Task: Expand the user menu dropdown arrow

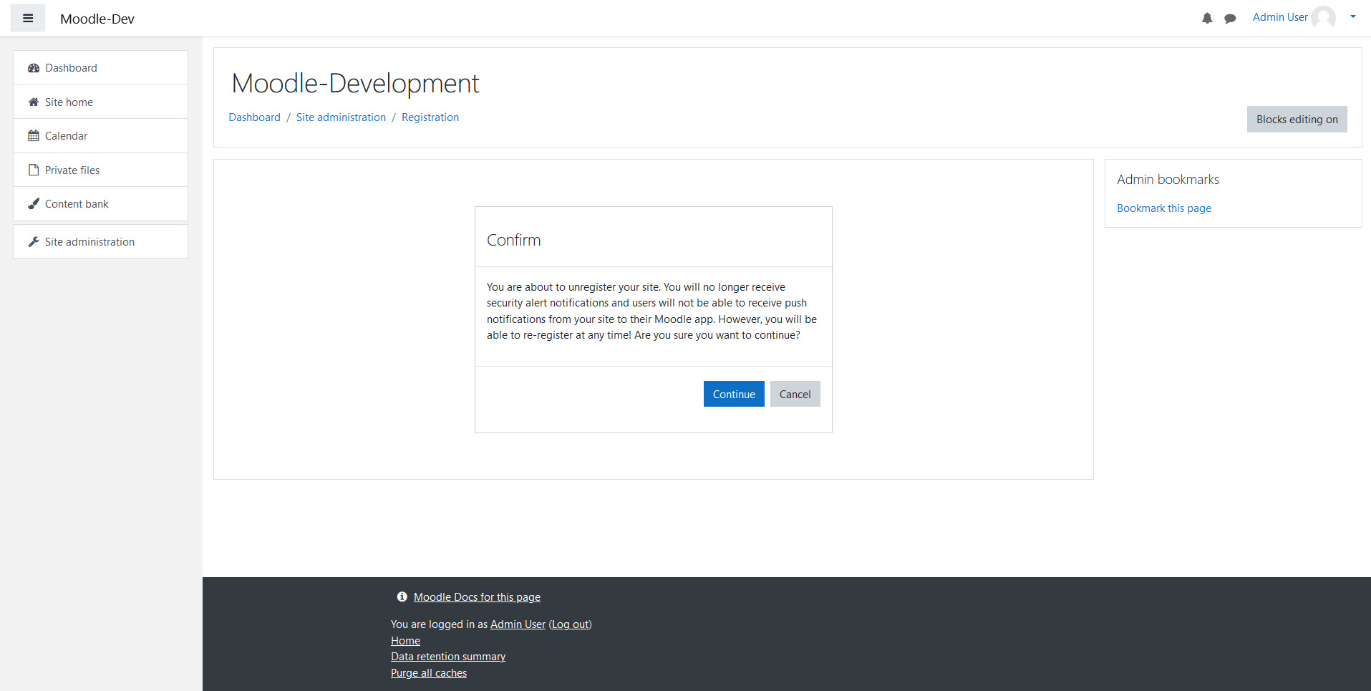Action: [1353, 16]
